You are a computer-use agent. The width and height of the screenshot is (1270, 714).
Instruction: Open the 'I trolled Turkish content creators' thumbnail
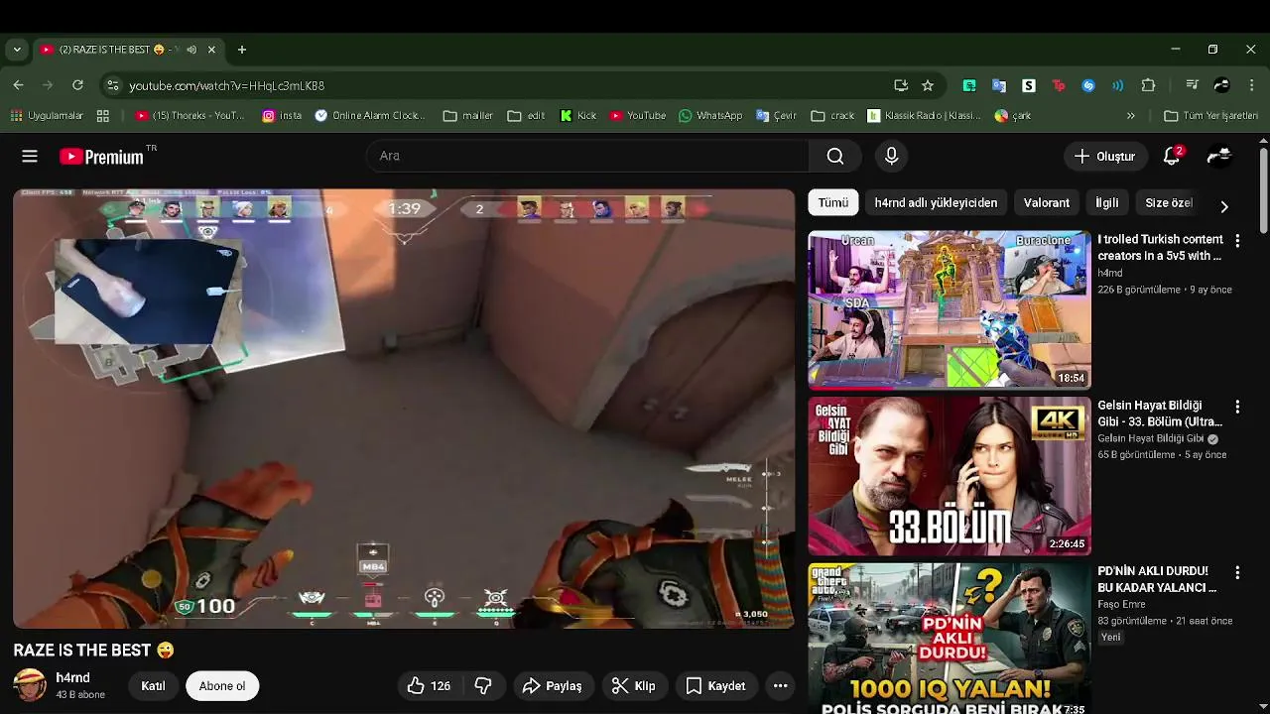(950, 309)
